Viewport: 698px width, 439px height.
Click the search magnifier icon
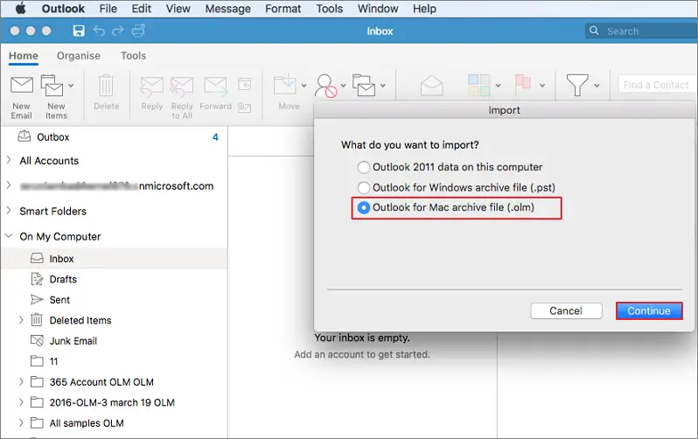pyautogui.click(x=594, y=31)
